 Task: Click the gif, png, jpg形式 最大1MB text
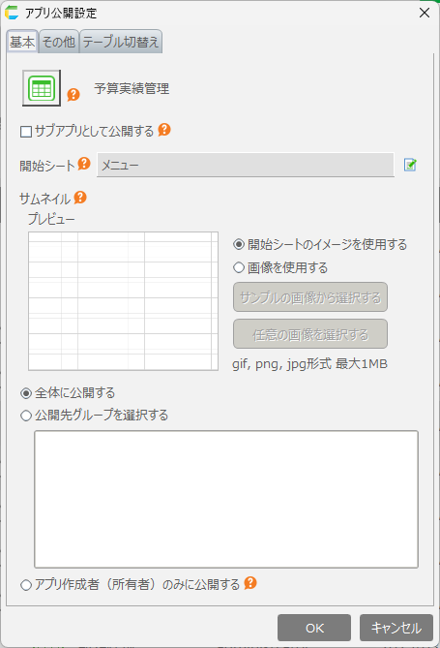click(x=309, y=364)
